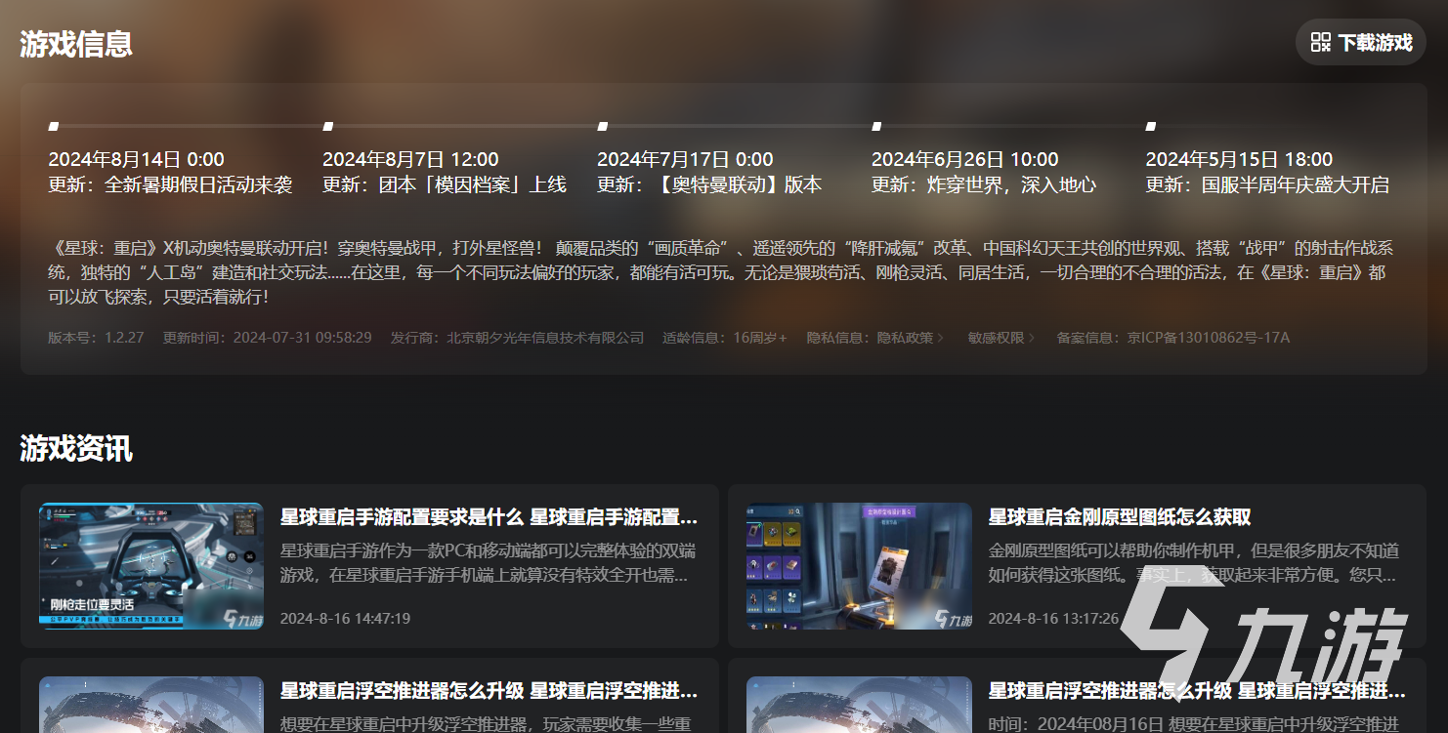Click update text 国服半周年庆盛大开启

coord(1296,184)
